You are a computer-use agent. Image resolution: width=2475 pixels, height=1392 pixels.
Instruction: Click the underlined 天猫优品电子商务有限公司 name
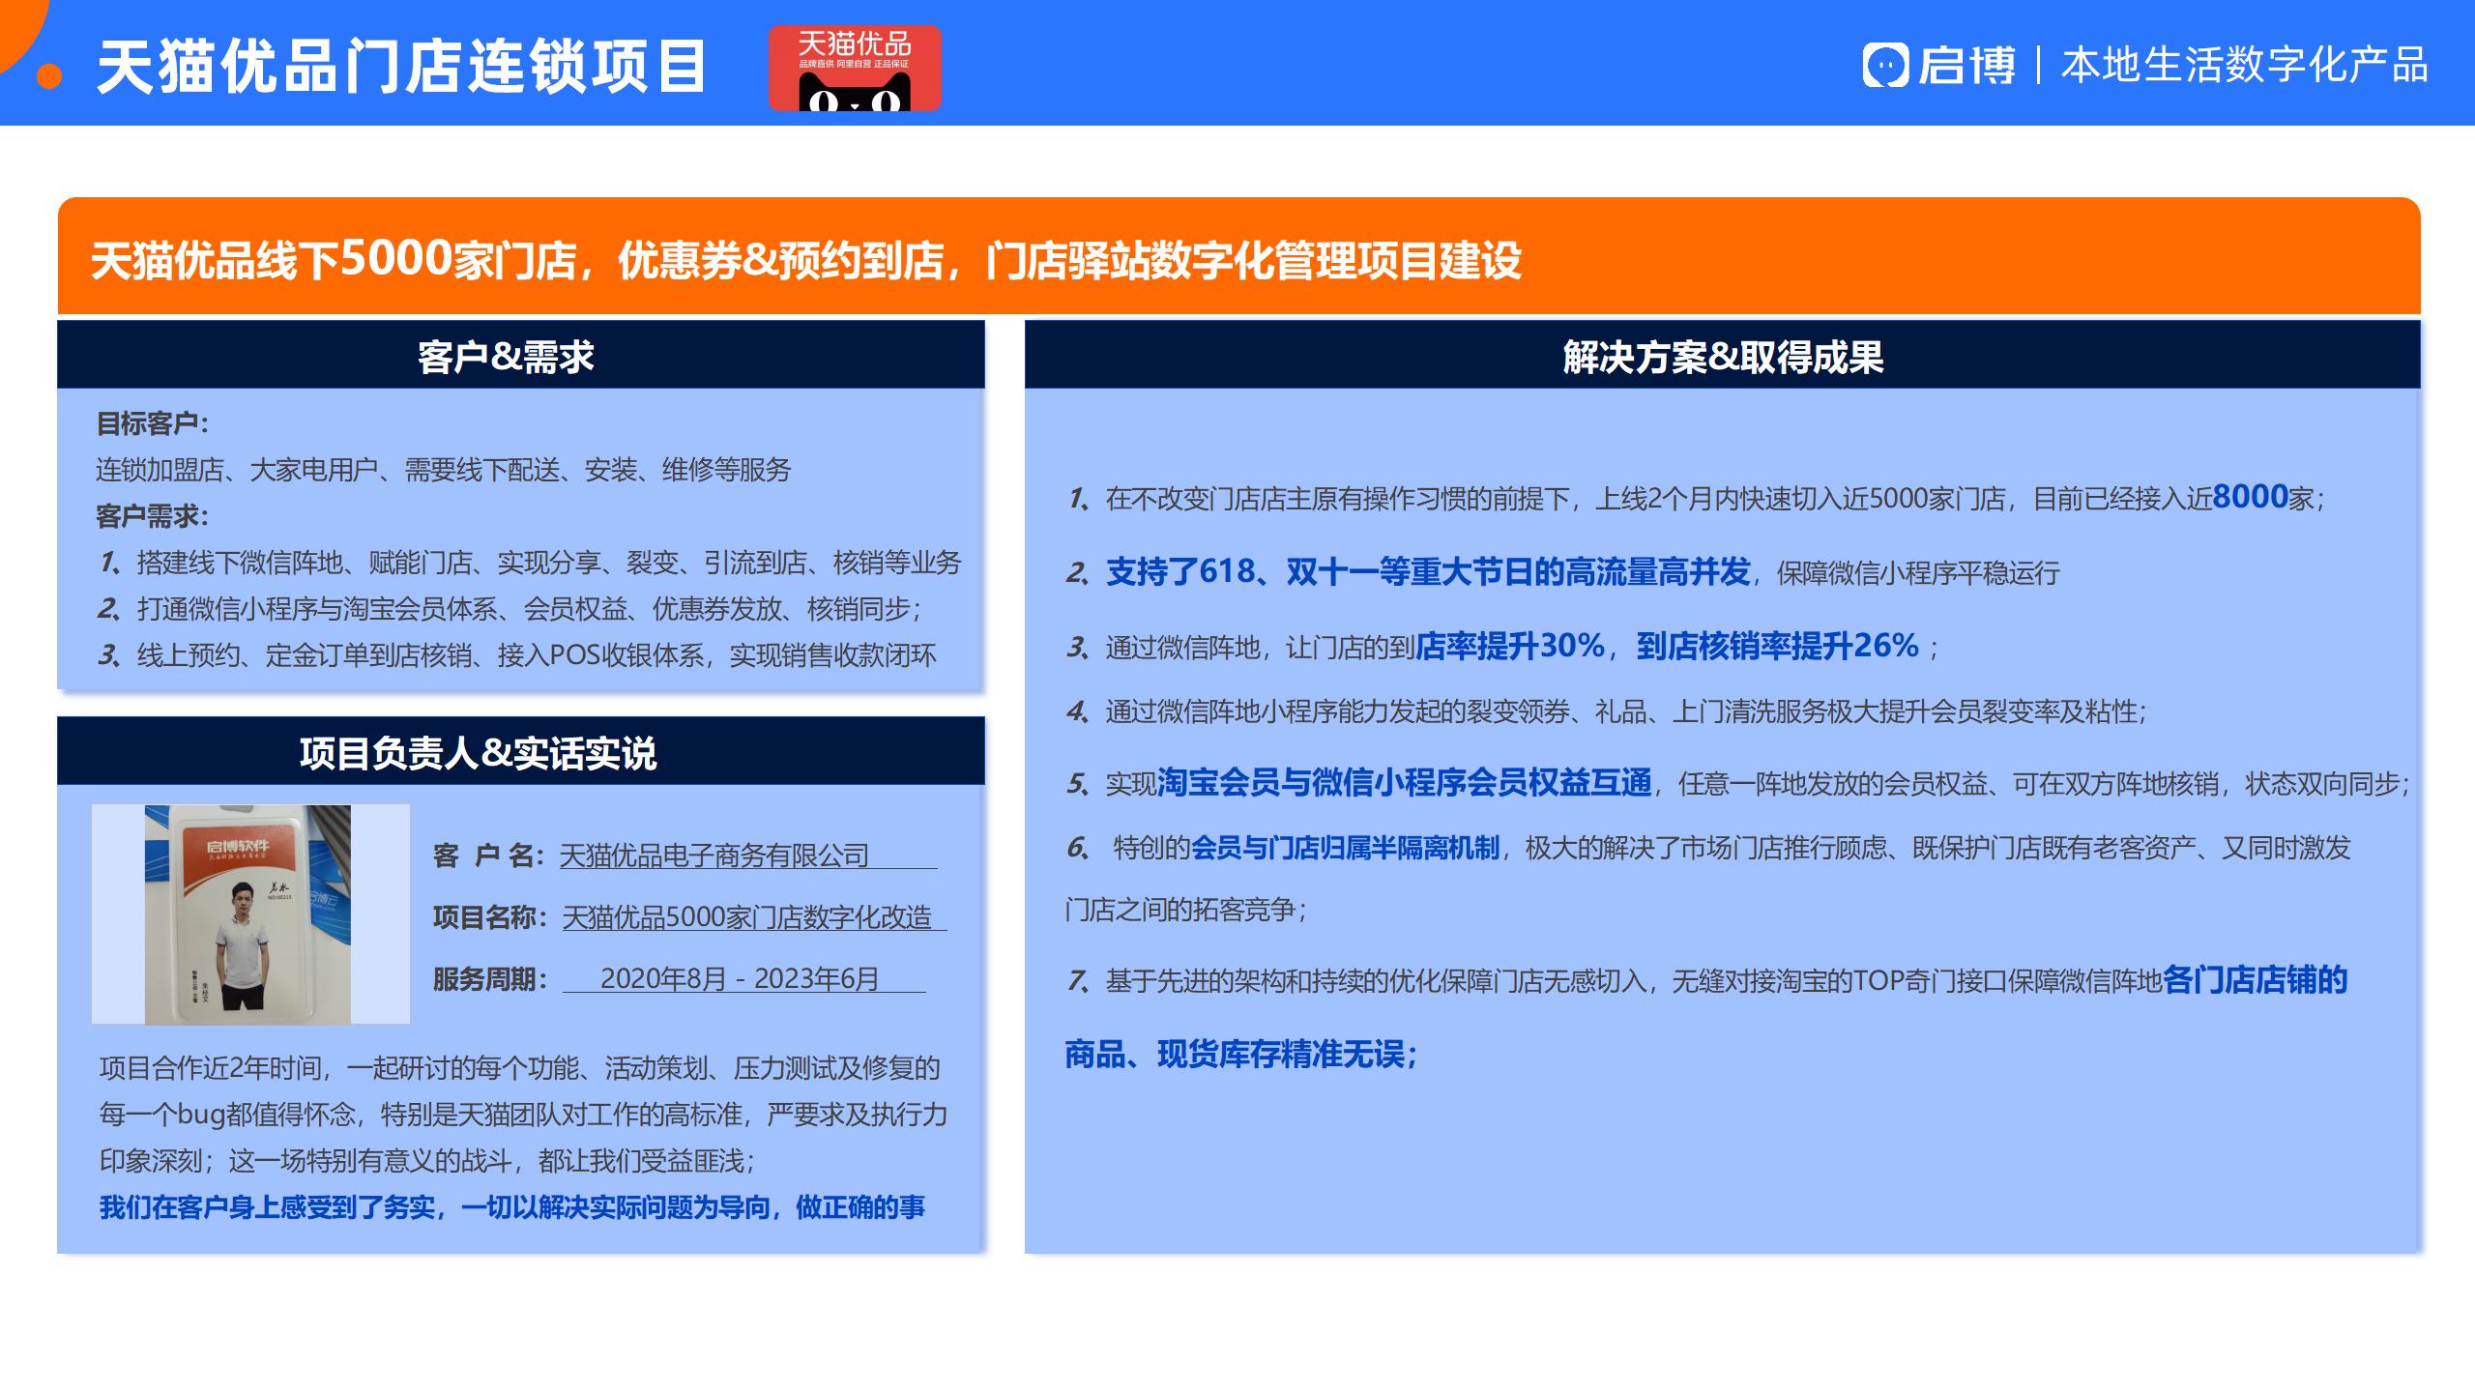click(x=713, y=855)
